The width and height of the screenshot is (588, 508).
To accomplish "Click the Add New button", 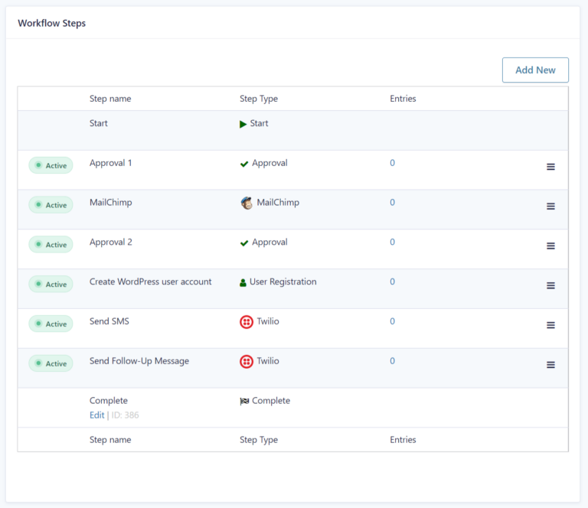I will 535,70.
